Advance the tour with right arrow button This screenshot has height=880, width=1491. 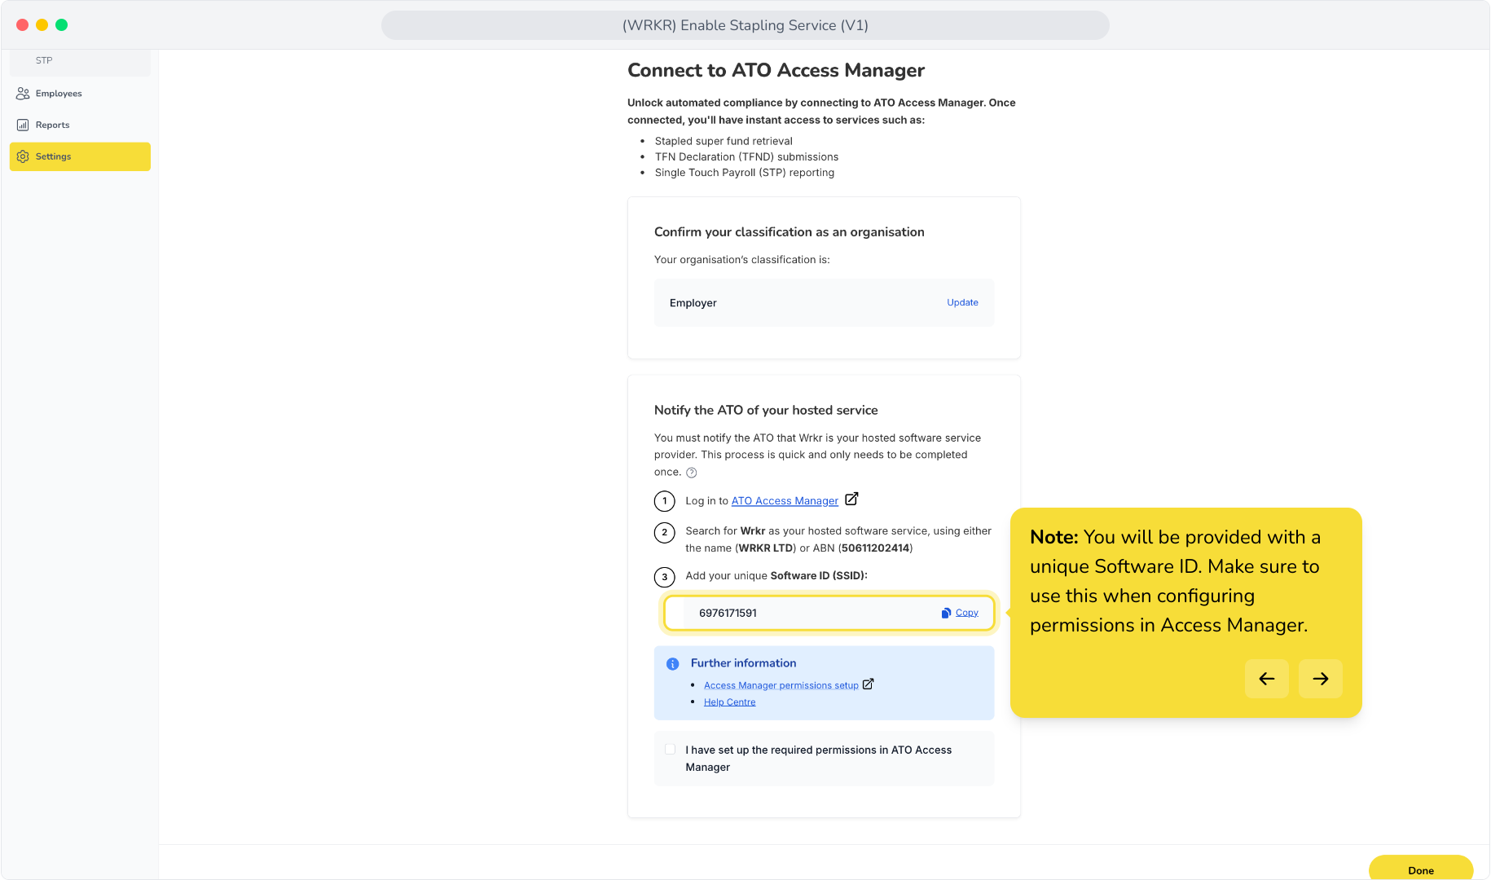pyautogui.click(x=1321, y=679)
